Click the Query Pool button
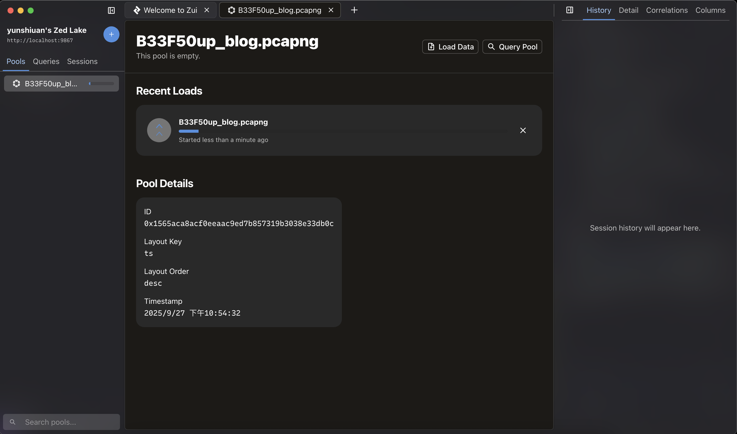Image resolution: width=737 pixels, height=434 pixels. tap(512, 47)
